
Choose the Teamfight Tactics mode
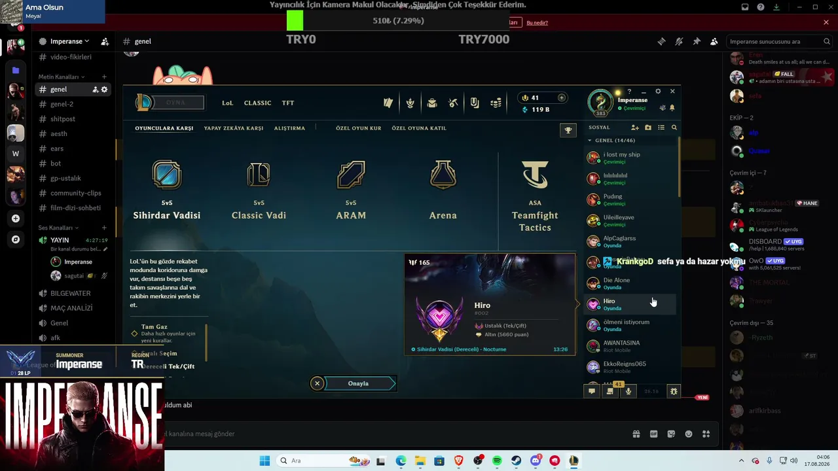coord(535,197)
